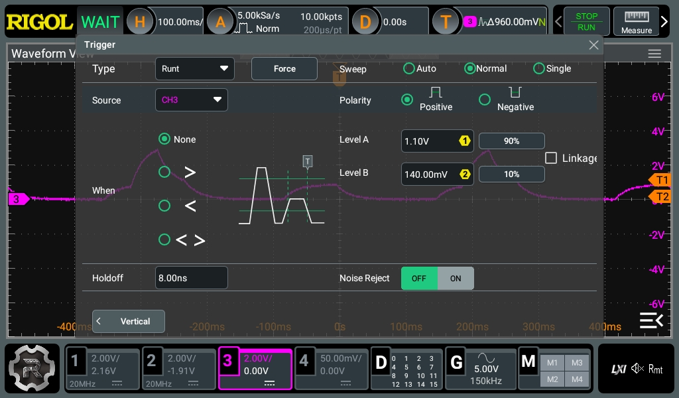679x398 pixels.
Task: Choose Negative polarity
Action: tap(485, 99)
